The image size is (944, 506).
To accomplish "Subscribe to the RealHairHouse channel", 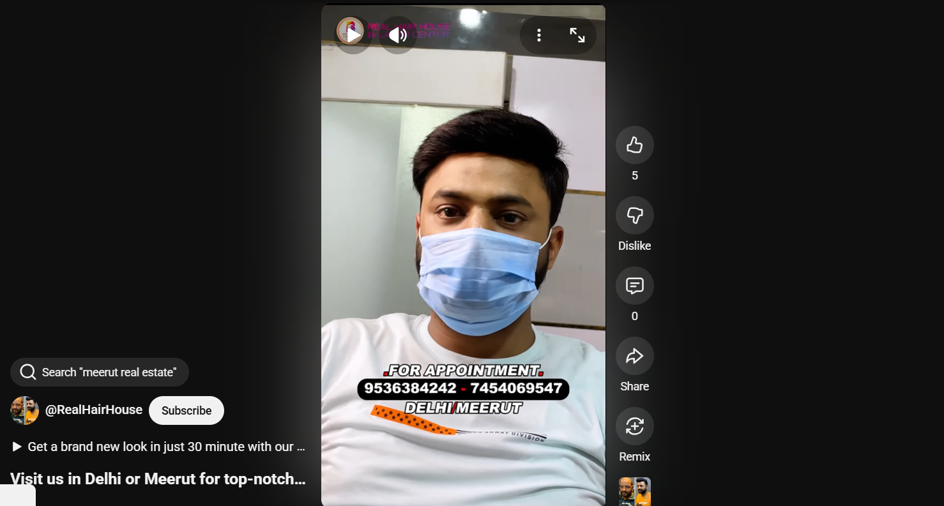I will click(x=186, y=410).
